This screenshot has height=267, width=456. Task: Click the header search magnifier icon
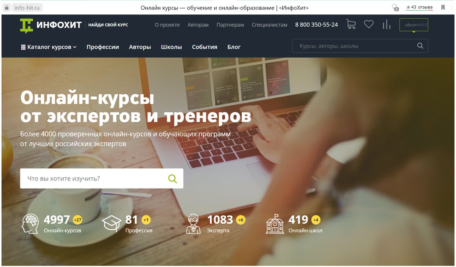(420, 46)
